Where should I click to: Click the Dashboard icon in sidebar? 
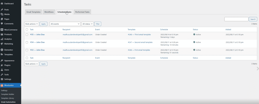point(2,4)
